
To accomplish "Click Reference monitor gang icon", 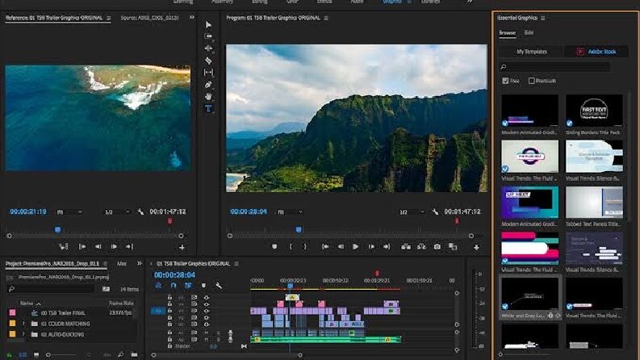I will point(63,246).
